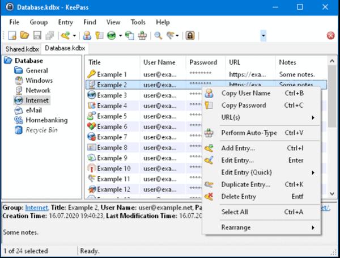
Task: Choose Select All in context menu
Action: click(261, 212)
